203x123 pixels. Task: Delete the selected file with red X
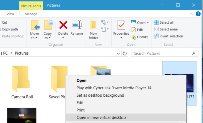(x=63, y=25)
